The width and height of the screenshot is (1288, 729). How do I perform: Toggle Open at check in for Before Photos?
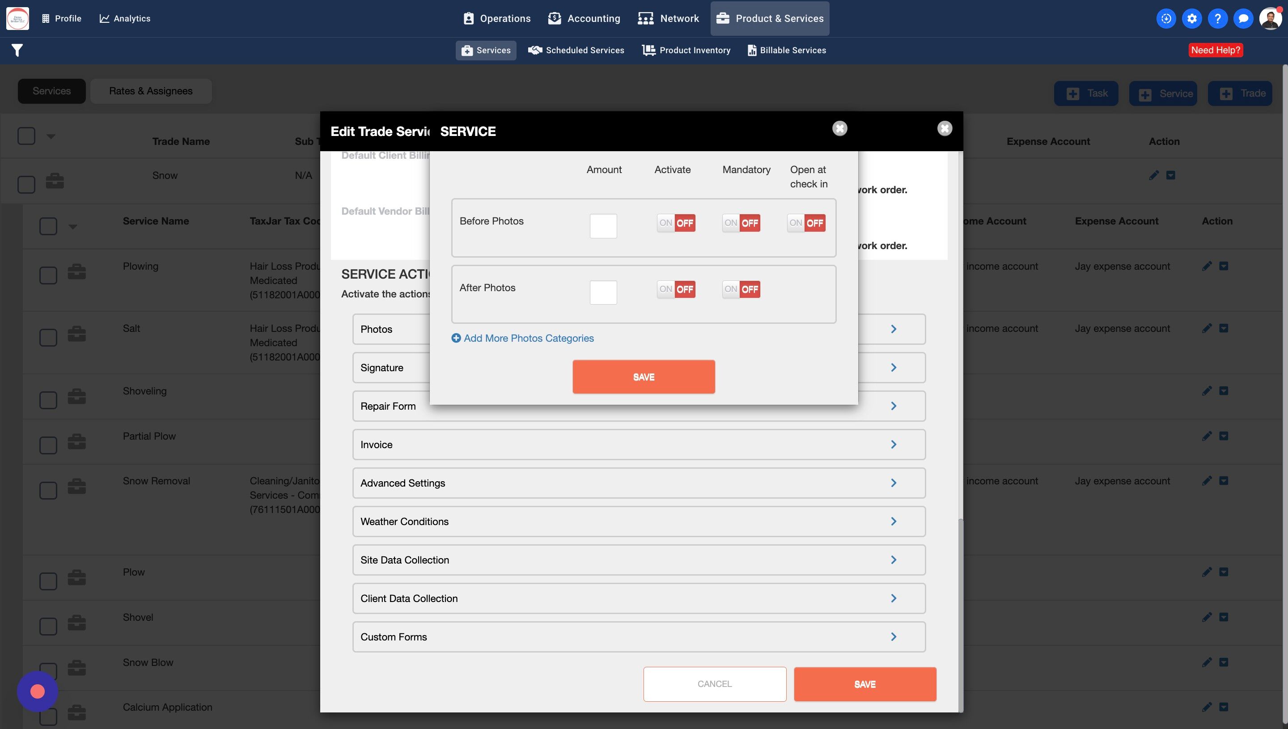806,223
